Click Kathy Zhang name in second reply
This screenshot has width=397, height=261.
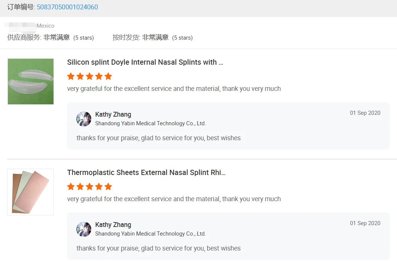pyautogui.click(x=113, y=225)
